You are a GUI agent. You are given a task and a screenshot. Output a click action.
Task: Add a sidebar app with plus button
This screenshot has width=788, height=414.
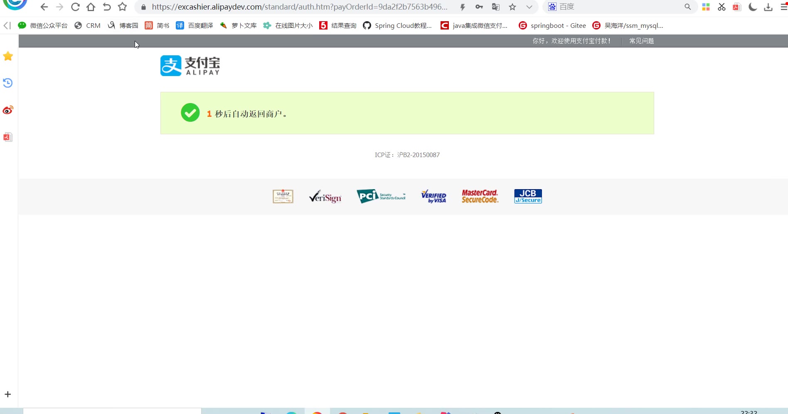click(x=8, y=394)
